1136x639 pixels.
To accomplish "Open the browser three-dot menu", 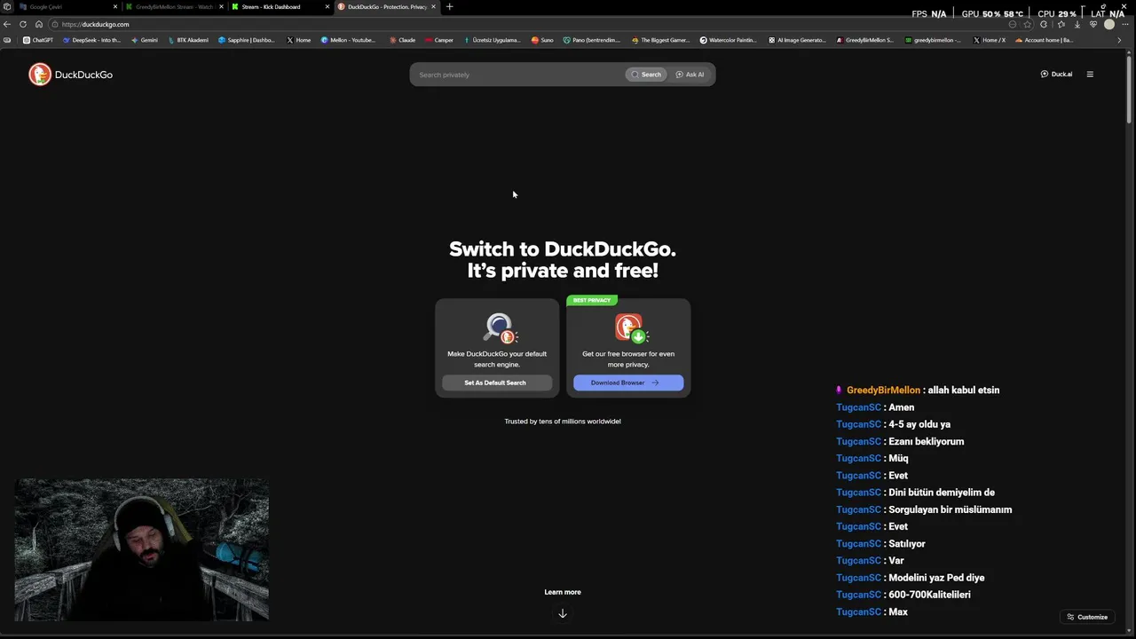I will click(1124, 24).
